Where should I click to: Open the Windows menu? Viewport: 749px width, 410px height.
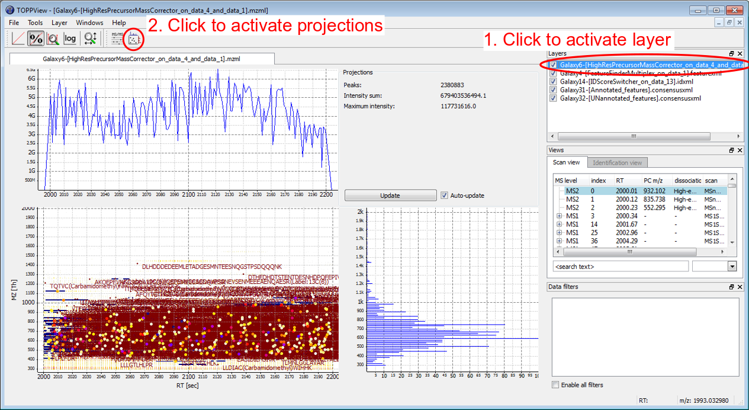[x=89, y=23]
